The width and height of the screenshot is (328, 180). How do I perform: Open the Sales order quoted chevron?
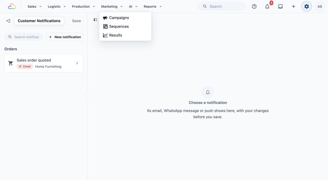click(77, 63)
